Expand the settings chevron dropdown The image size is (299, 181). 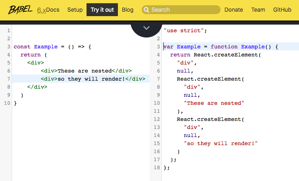coord(146,28)
